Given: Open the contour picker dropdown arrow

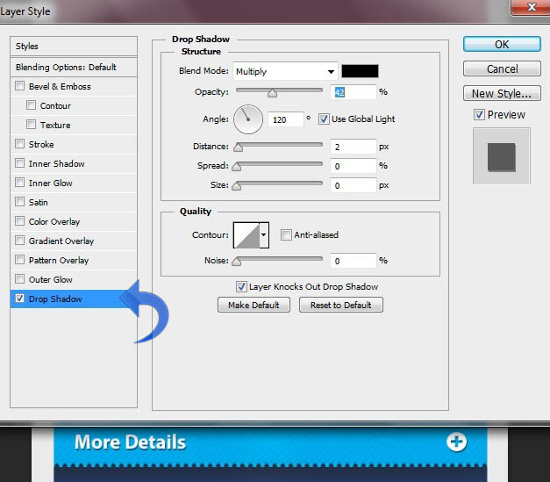Looking at the screenshot, I should tap(264, 235).
